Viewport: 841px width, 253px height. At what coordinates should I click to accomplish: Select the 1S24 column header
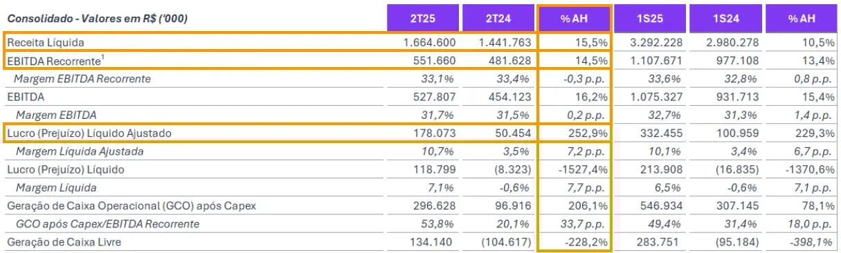[725, 17]
